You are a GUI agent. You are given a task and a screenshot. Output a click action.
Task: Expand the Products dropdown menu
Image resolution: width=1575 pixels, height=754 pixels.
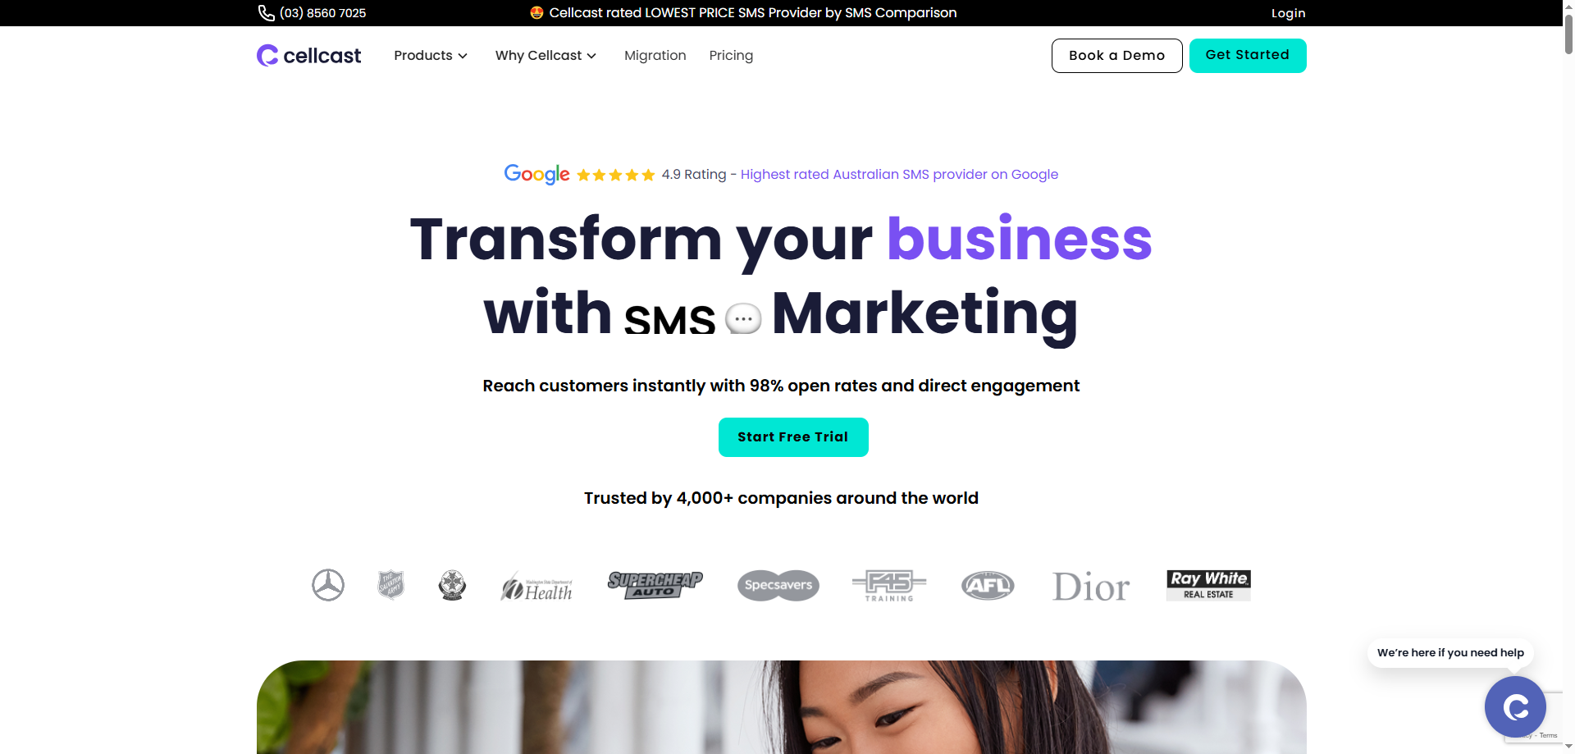click(x=431, y=56)
